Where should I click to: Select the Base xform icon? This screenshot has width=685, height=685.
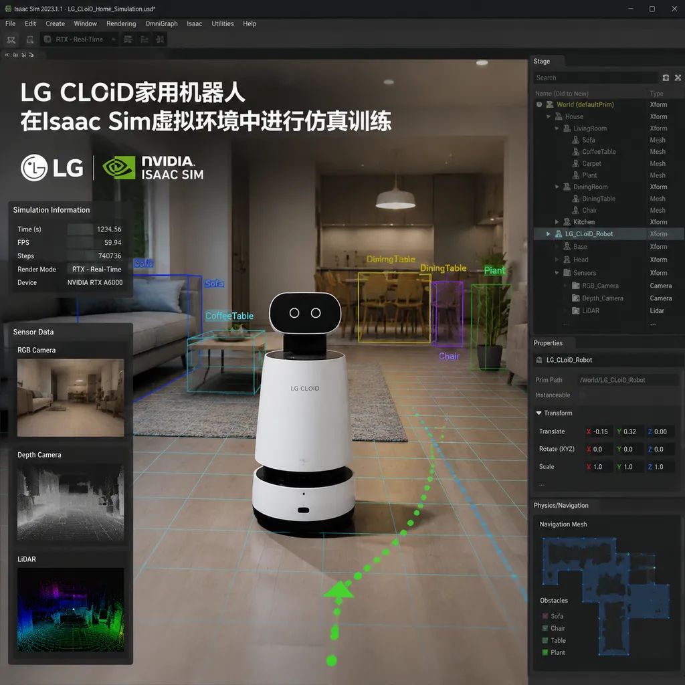click(567, 246)
